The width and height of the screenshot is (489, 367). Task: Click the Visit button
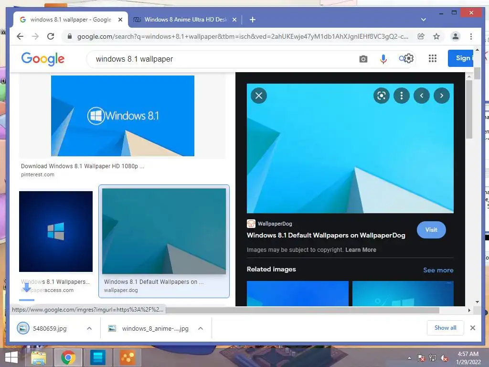click(431, 230)
